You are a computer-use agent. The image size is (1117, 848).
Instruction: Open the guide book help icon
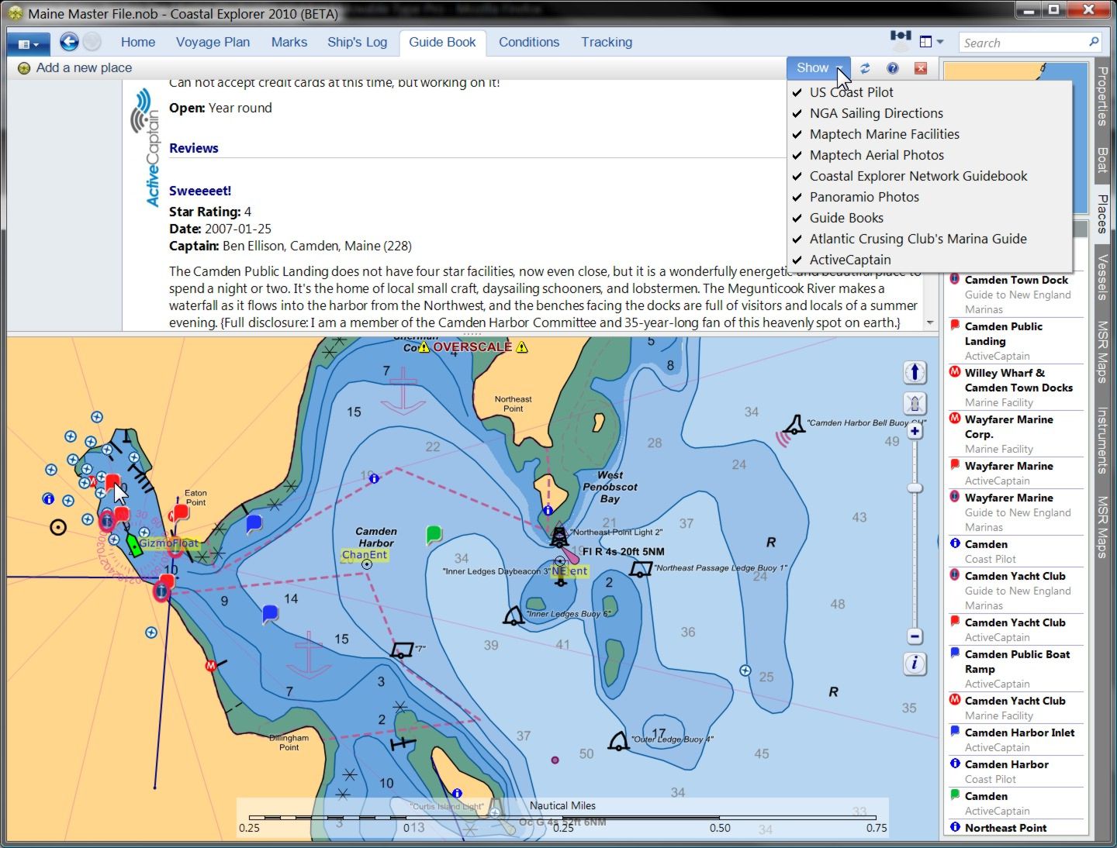click(x=893, y=68)
